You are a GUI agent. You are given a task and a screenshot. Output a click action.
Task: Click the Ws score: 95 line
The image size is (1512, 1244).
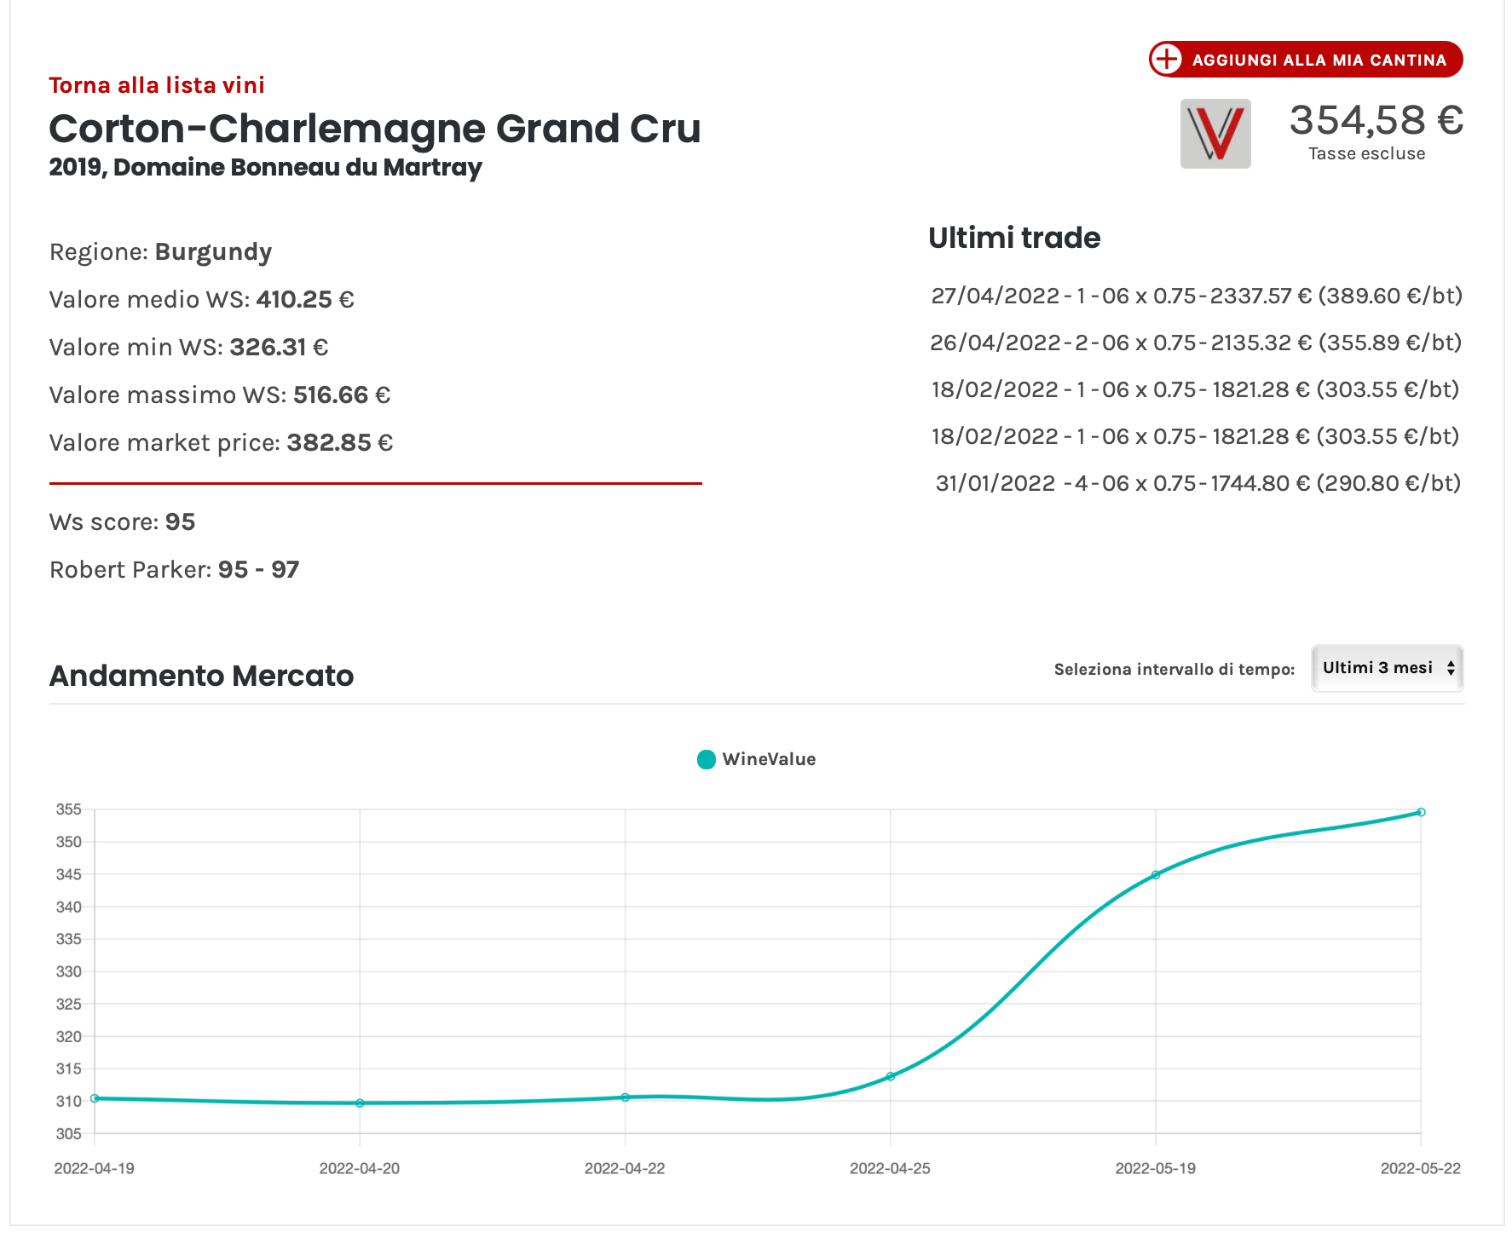[123, 522]
